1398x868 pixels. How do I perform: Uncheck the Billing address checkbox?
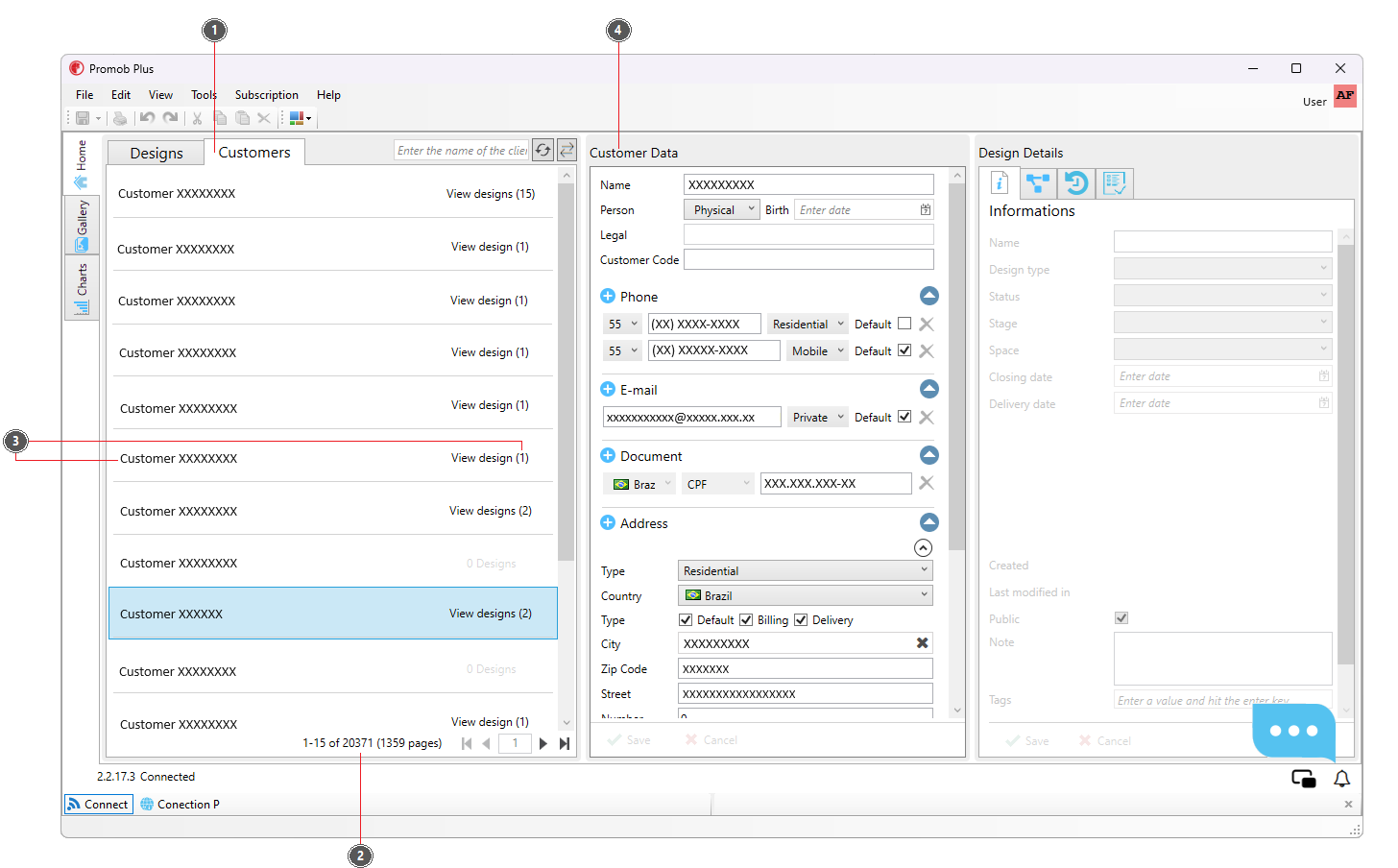coord(746,619)
